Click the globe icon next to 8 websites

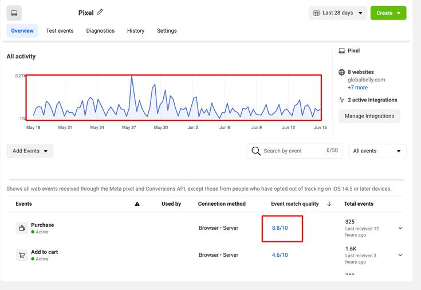pos(341,72)
